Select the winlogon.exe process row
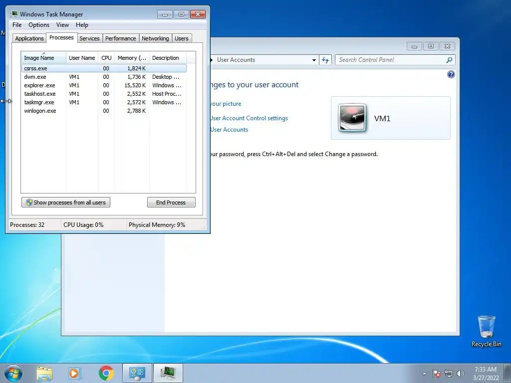511x383 pixels. [x=104, y=111]
